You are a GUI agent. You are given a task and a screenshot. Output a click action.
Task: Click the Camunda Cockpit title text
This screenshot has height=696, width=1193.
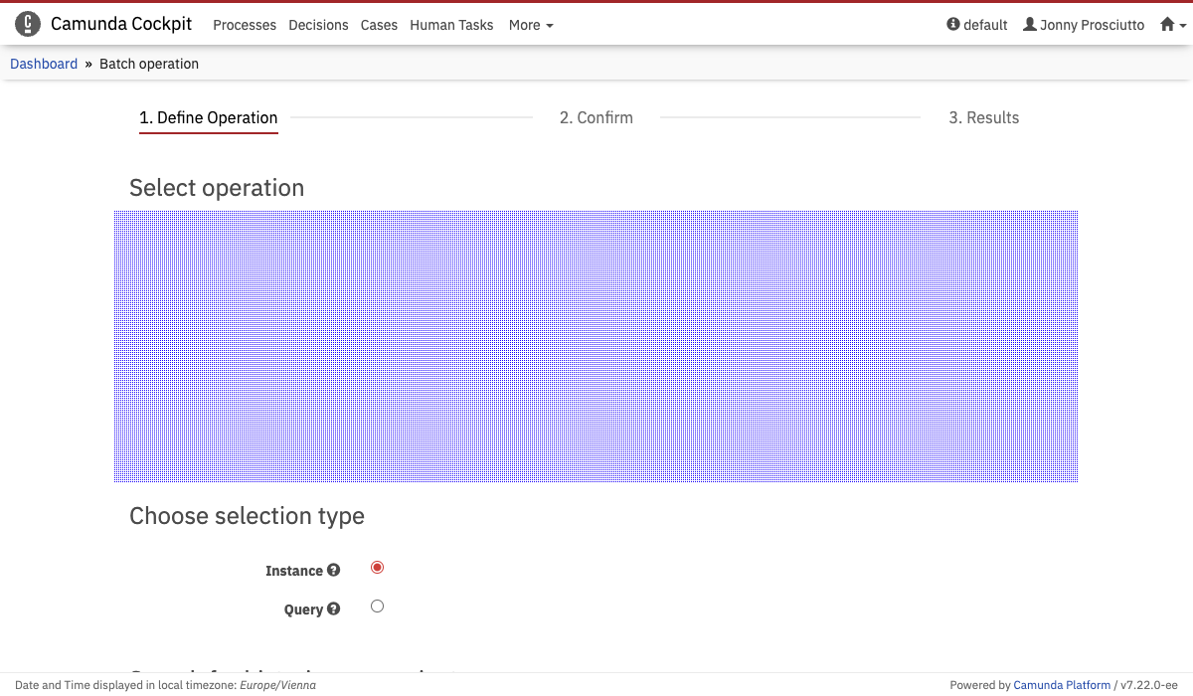click(x=121, y=25)
